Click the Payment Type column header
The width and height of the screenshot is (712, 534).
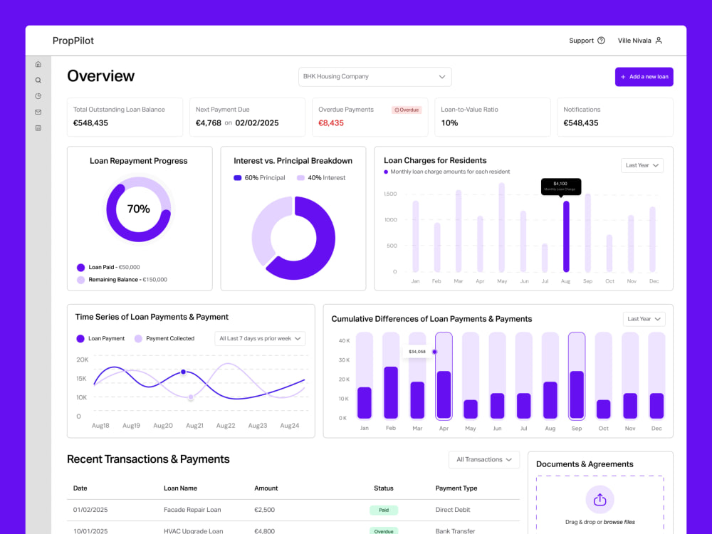pyautogui.click(x=456, y=488)
